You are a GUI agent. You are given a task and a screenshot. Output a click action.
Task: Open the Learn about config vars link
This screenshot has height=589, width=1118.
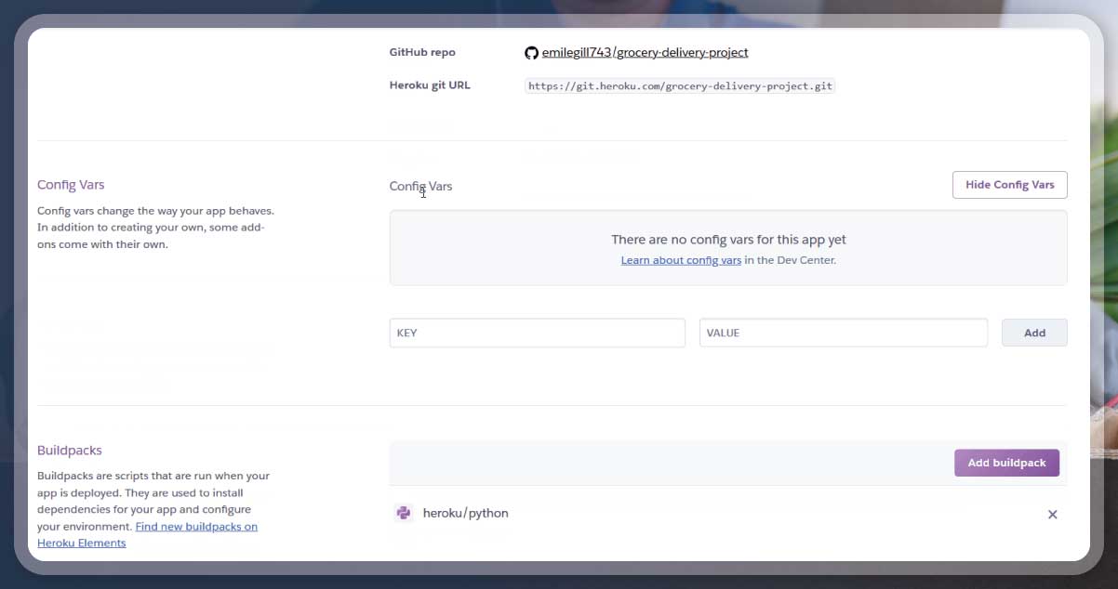coord(681,260)
